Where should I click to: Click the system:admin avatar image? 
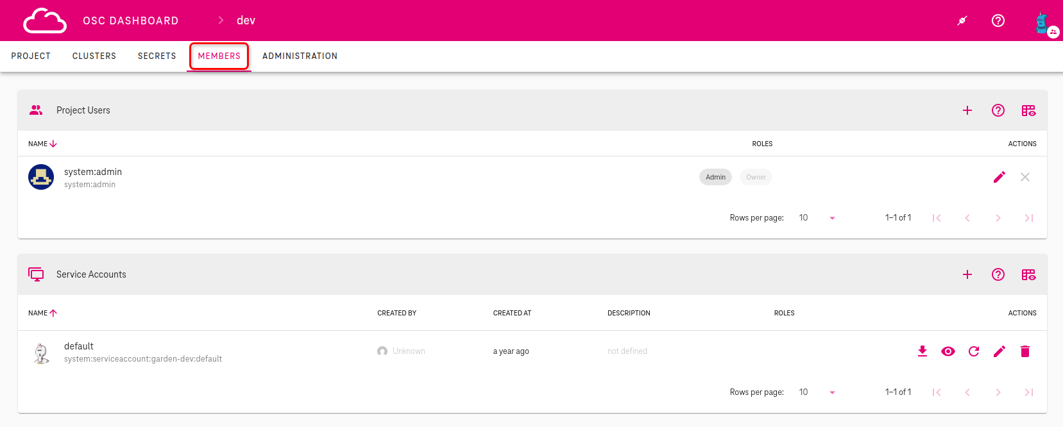click(41, 177)
